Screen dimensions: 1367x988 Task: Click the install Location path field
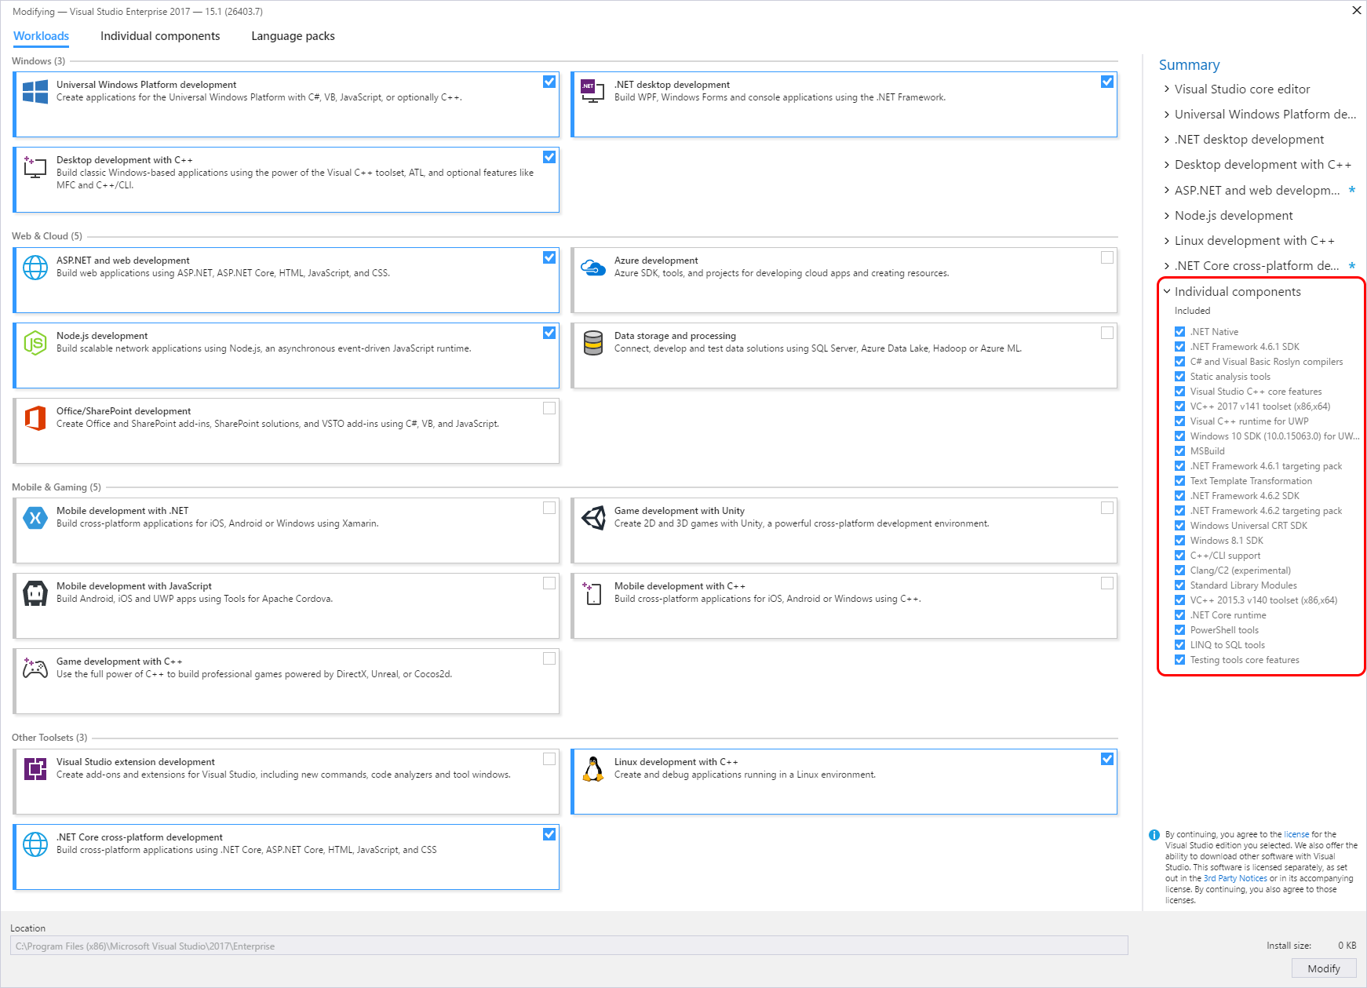(569, 946)
